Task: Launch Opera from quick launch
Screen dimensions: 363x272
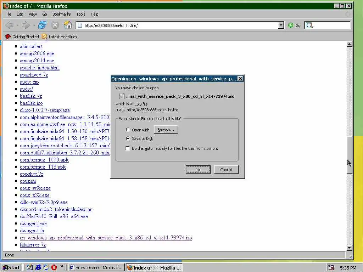Action: point(54,268)
